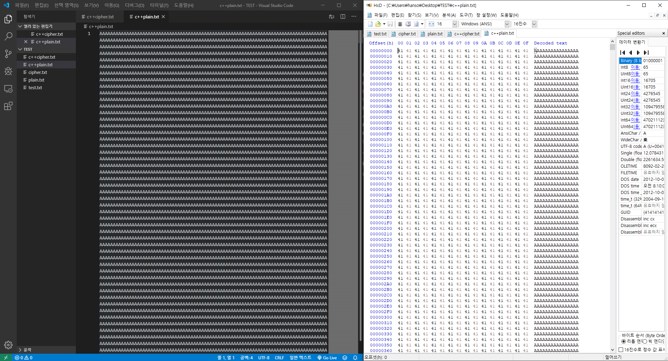This screenshot has height=361, width=668.
Task: Enable show integers in hexadecimal checkbox
Action: [621, 350]
